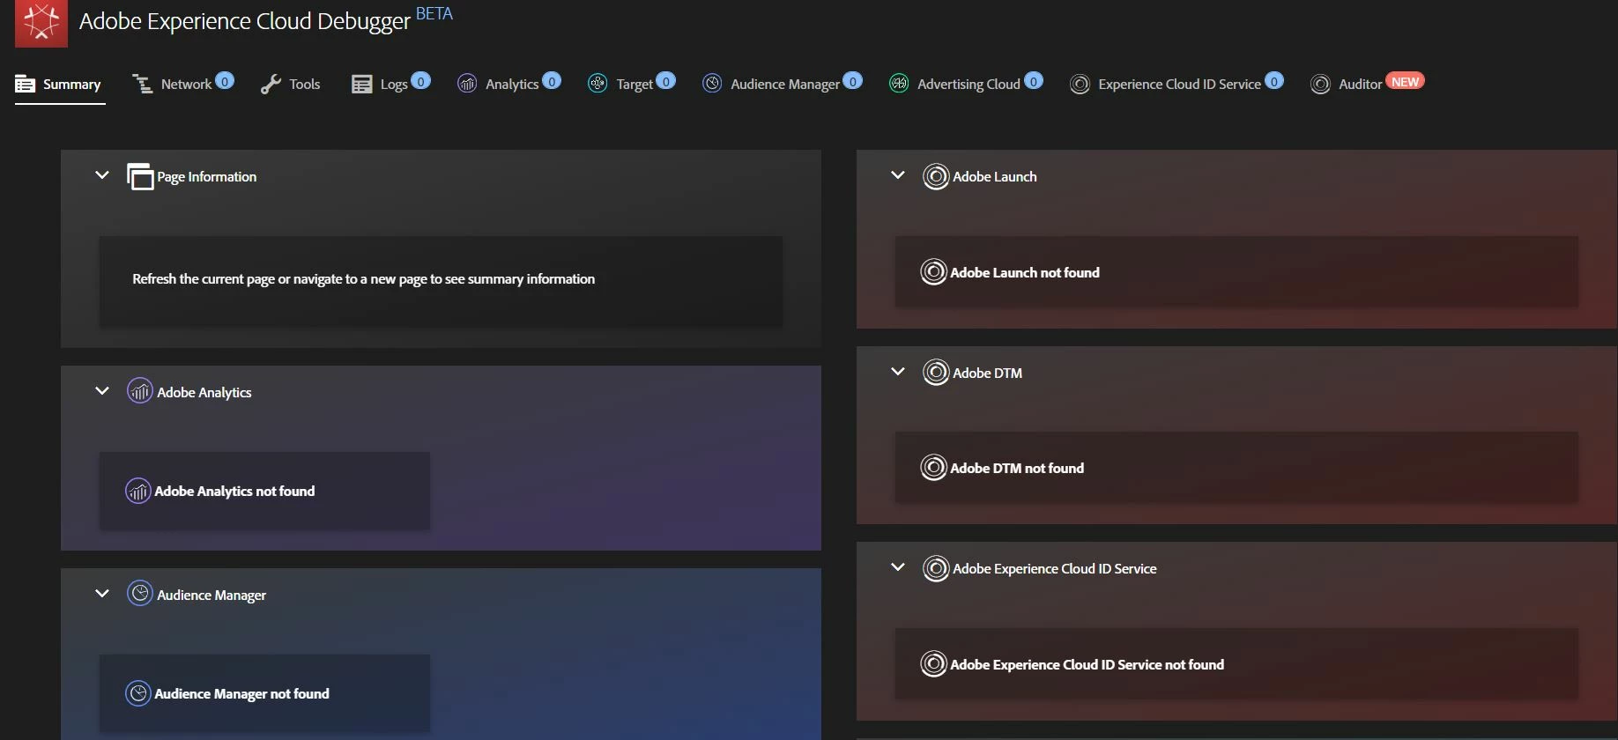
Task: Click the Analytics tab icon
Action: coord(467,84)
